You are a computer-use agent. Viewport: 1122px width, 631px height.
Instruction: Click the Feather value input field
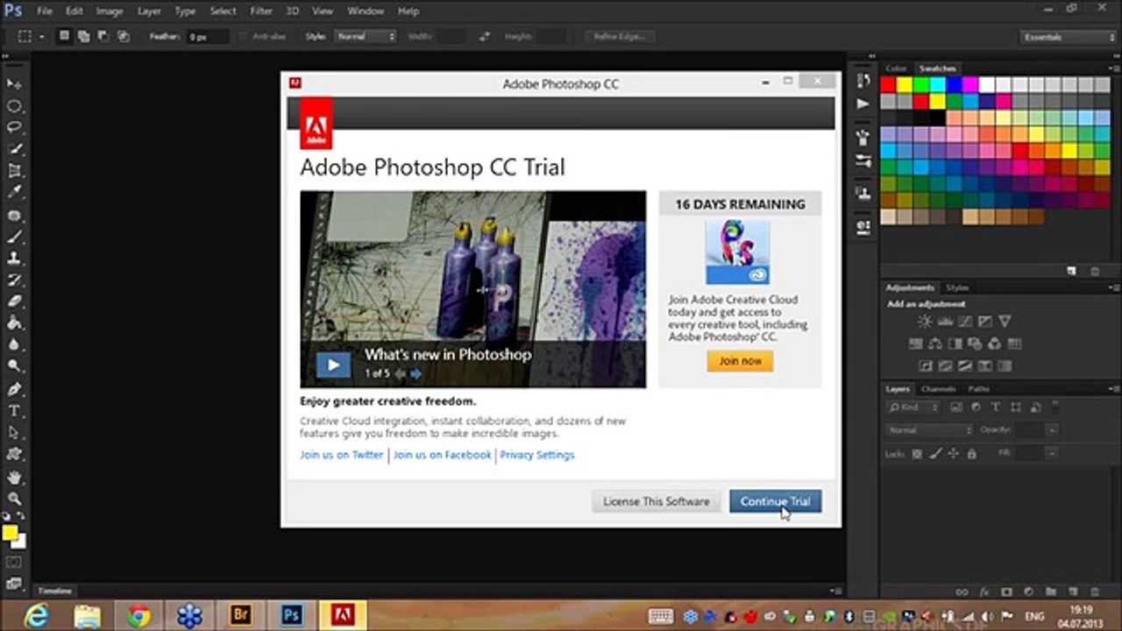click(x=206, y=37)
